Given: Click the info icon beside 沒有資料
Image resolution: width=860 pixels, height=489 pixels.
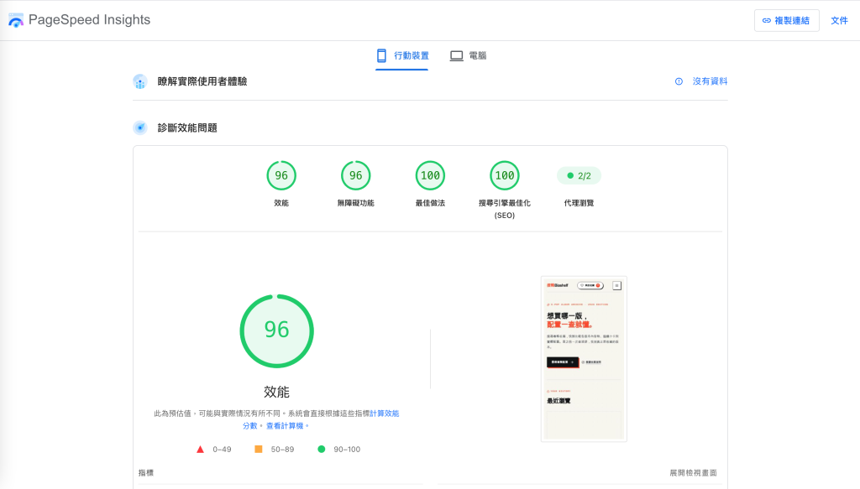Looking at the screenshot, I should [x=679, y=81].
